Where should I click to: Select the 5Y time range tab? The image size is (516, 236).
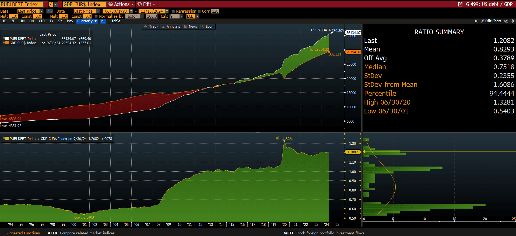(x=60, y=21)
